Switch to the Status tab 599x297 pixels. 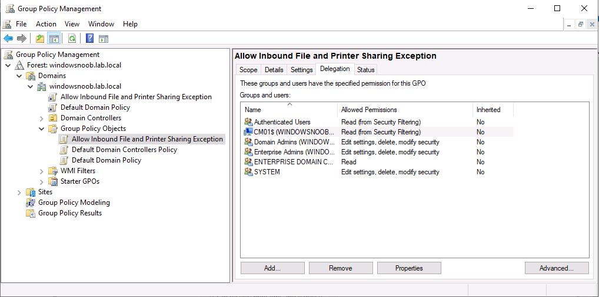(365, 70)
